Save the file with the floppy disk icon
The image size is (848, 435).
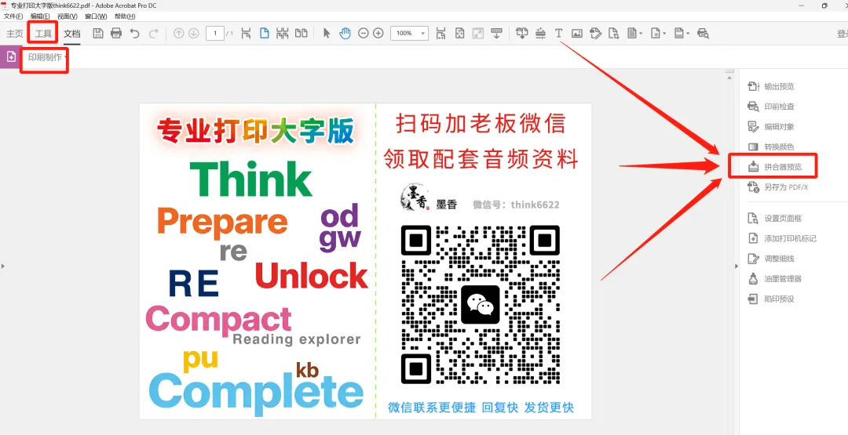click(x=98, y=34)
